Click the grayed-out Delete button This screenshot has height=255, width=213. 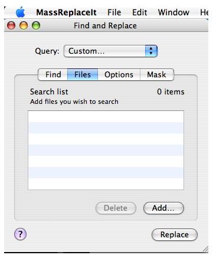coord(116,208)
